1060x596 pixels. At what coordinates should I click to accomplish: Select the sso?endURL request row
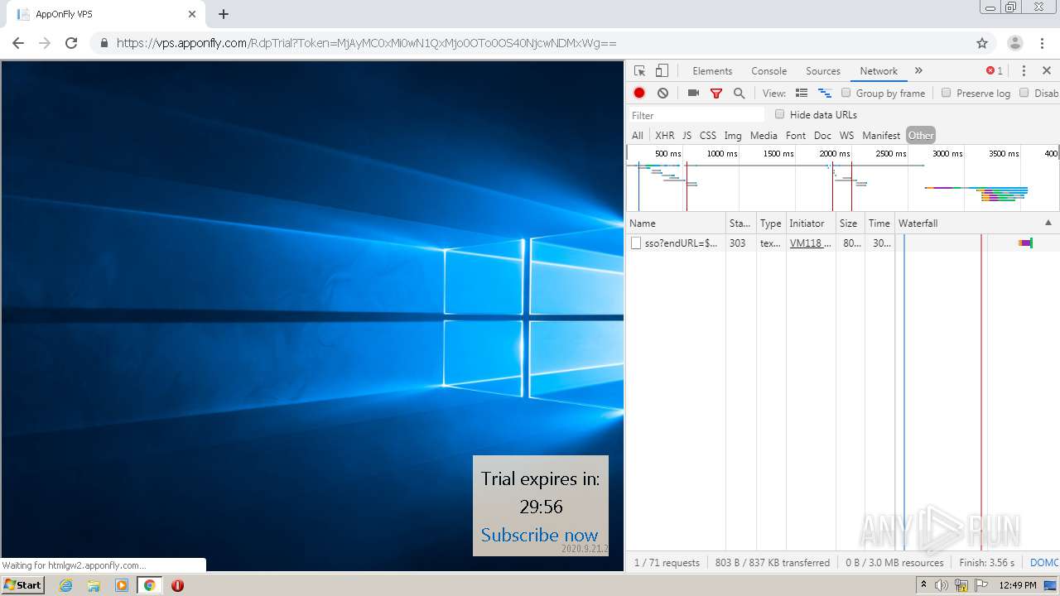click(842, 243)
